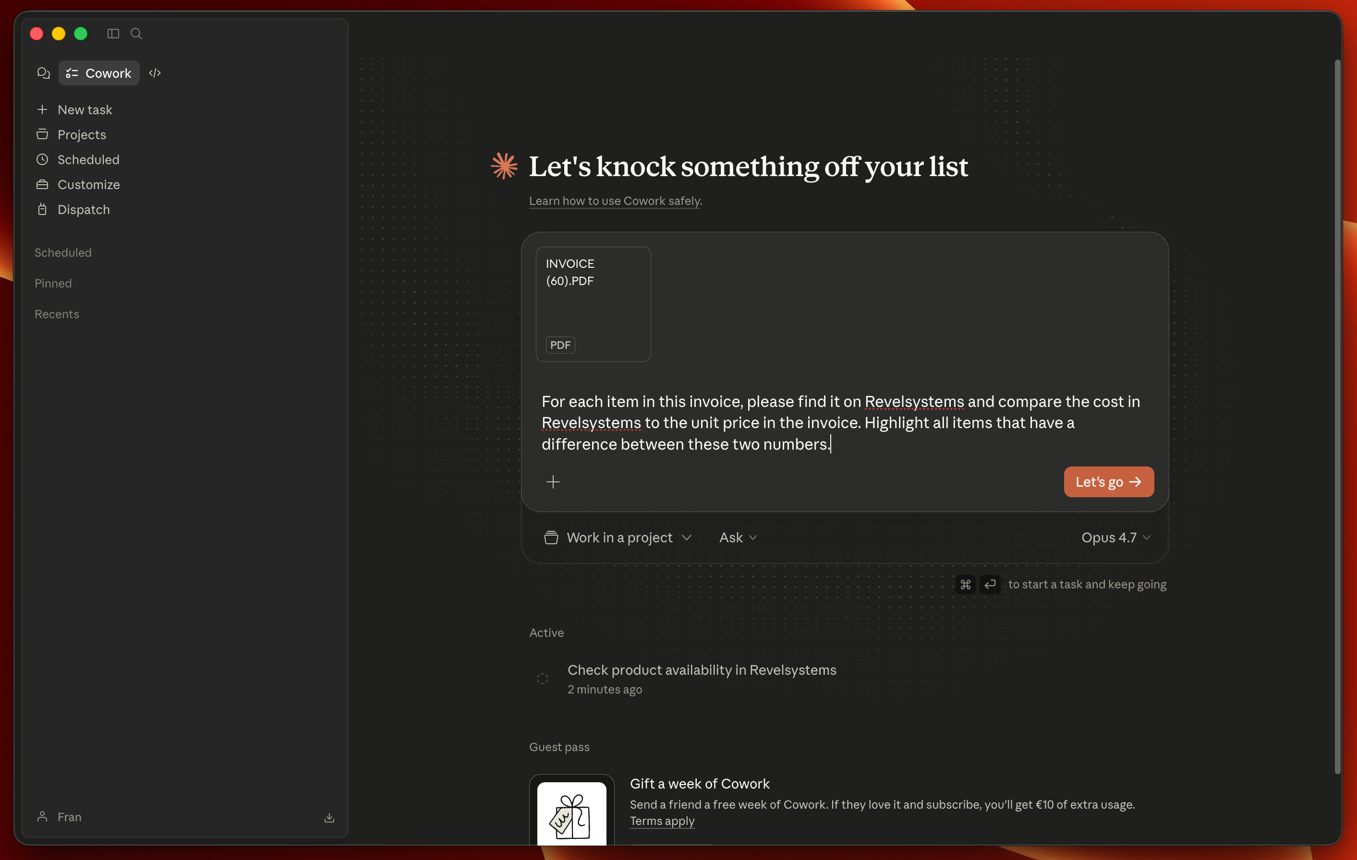Click the search magnifier icon
1357x860 pixels.
(x=136, y=34)
